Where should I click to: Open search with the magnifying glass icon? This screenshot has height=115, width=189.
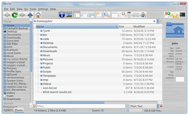[107, 15]
